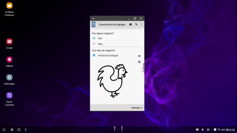Open the apps grid in the taskbar

tap(4, 130)
